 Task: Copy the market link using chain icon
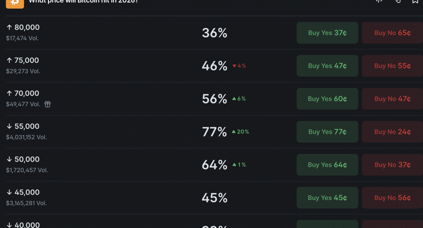(x=398, y=1)
